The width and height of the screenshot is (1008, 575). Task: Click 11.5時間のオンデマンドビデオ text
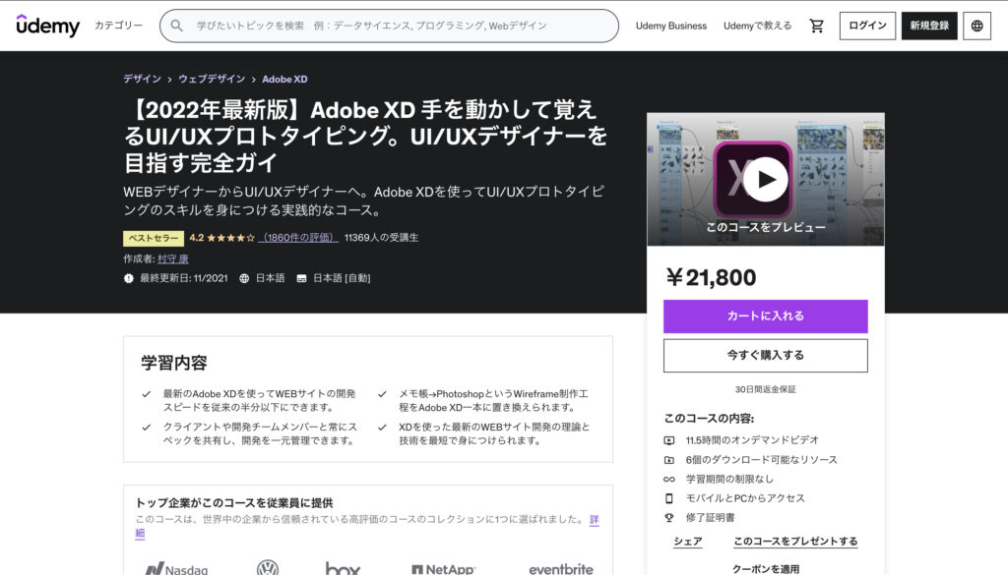pos(752,440)
